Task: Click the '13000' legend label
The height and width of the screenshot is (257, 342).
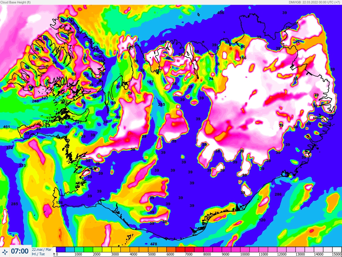Action: coord(300,255)
